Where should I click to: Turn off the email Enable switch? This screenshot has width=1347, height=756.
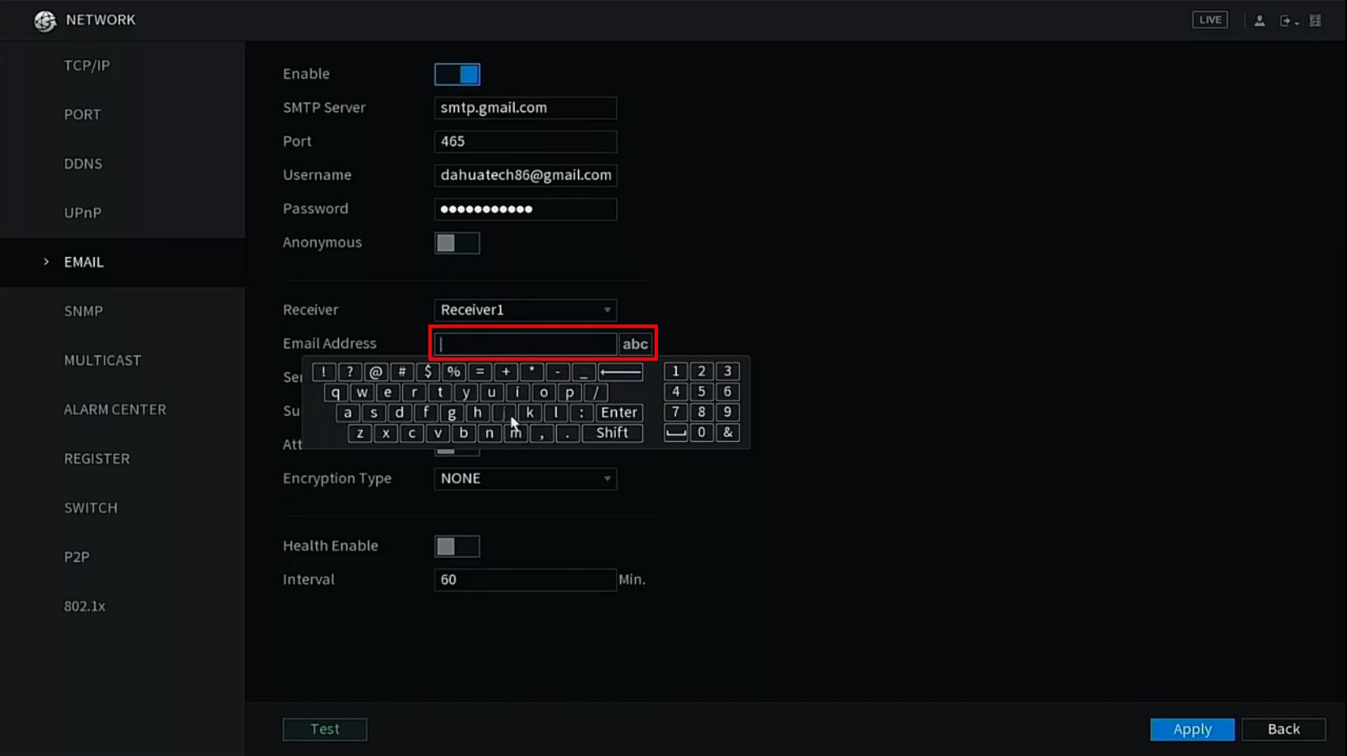[457, 75]
